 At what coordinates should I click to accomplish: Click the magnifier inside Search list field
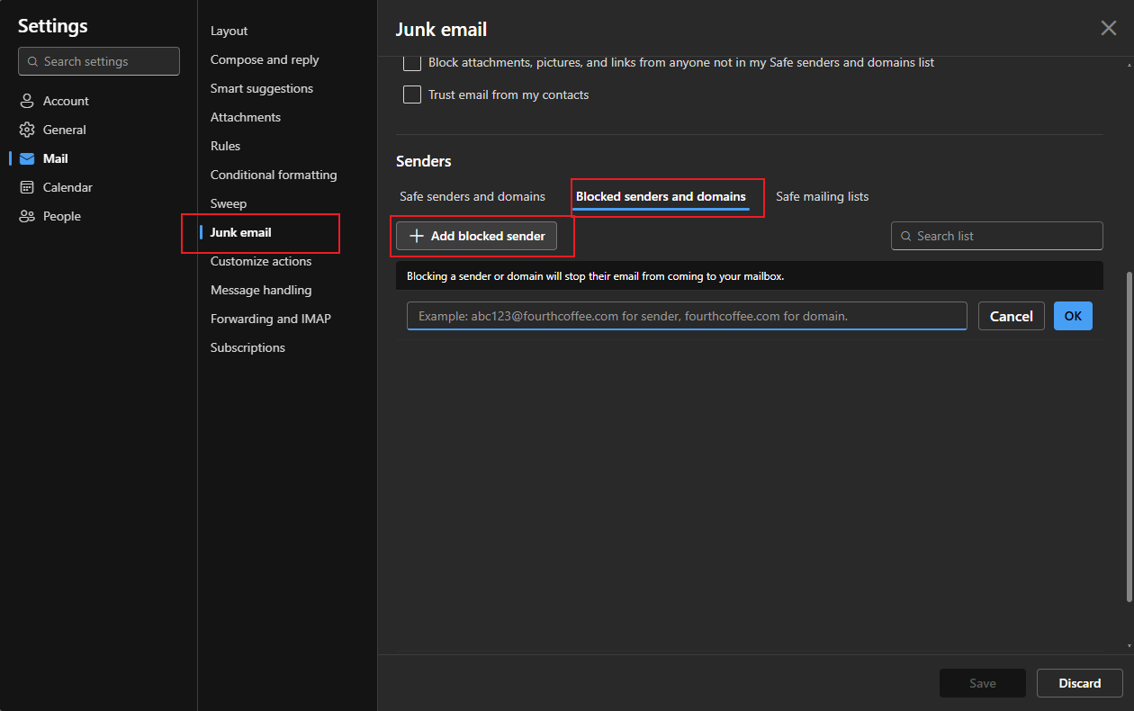click(905, 235)
